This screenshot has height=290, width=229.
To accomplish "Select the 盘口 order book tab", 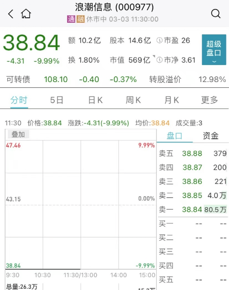I will [174, 136].
